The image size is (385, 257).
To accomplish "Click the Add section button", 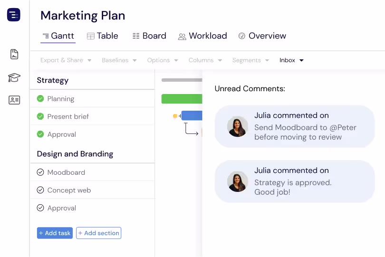I will tap(99, 233).
